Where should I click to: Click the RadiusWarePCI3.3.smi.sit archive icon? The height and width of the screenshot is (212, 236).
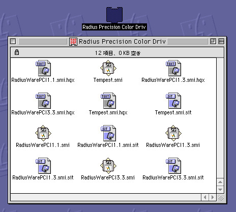pos(173,166)
